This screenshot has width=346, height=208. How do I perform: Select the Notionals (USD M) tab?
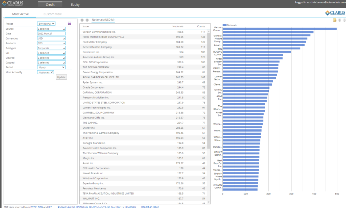(103, 20)
